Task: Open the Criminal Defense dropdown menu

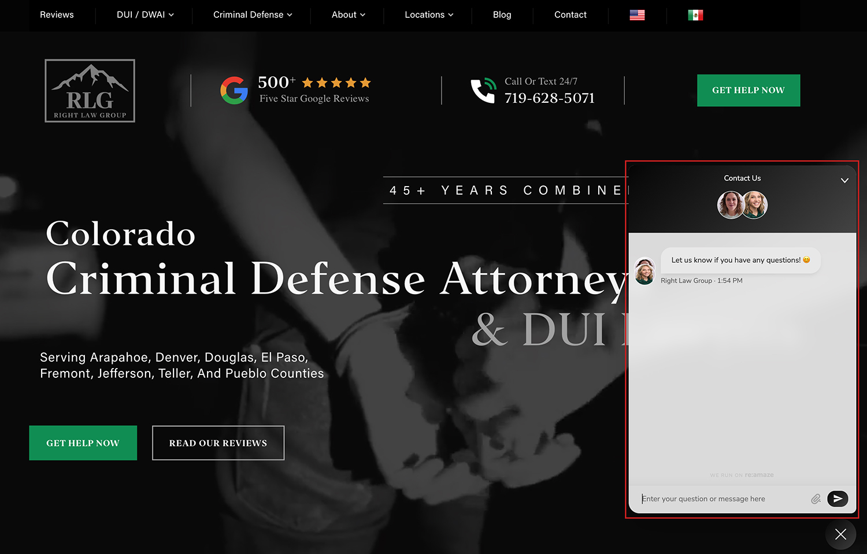Action: (252, 15)
